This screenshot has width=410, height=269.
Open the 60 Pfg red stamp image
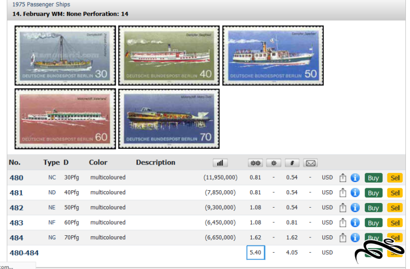65,119
